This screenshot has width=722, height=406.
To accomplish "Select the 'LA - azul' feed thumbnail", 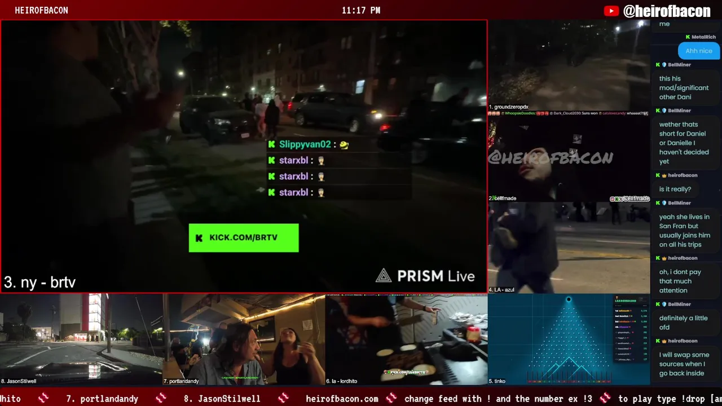I will point(569,248).
